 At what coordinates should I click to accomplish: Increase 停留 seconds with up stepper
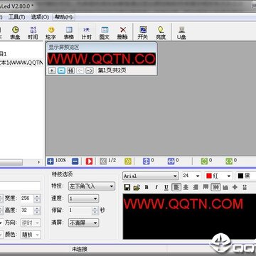coord(95,208)
